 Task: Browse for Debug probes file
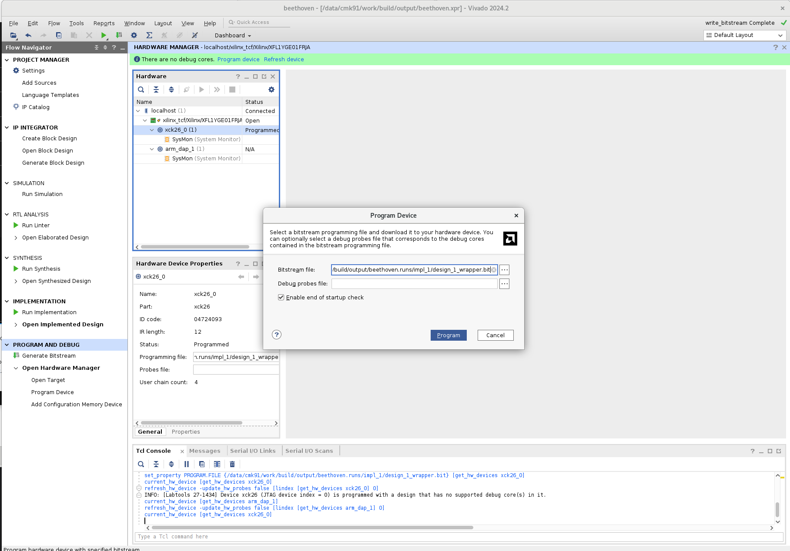[x=505, y=284]
